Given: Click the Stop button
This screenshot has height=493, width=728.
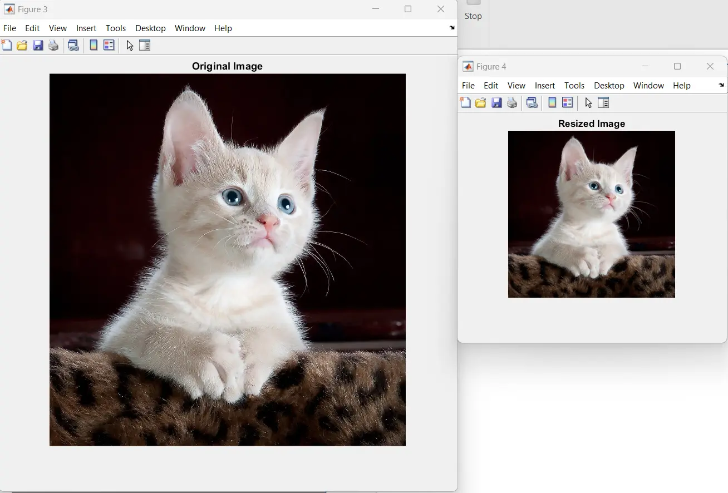Looking at the screenshot, I should pyautogui.click(x=473, y=11).
